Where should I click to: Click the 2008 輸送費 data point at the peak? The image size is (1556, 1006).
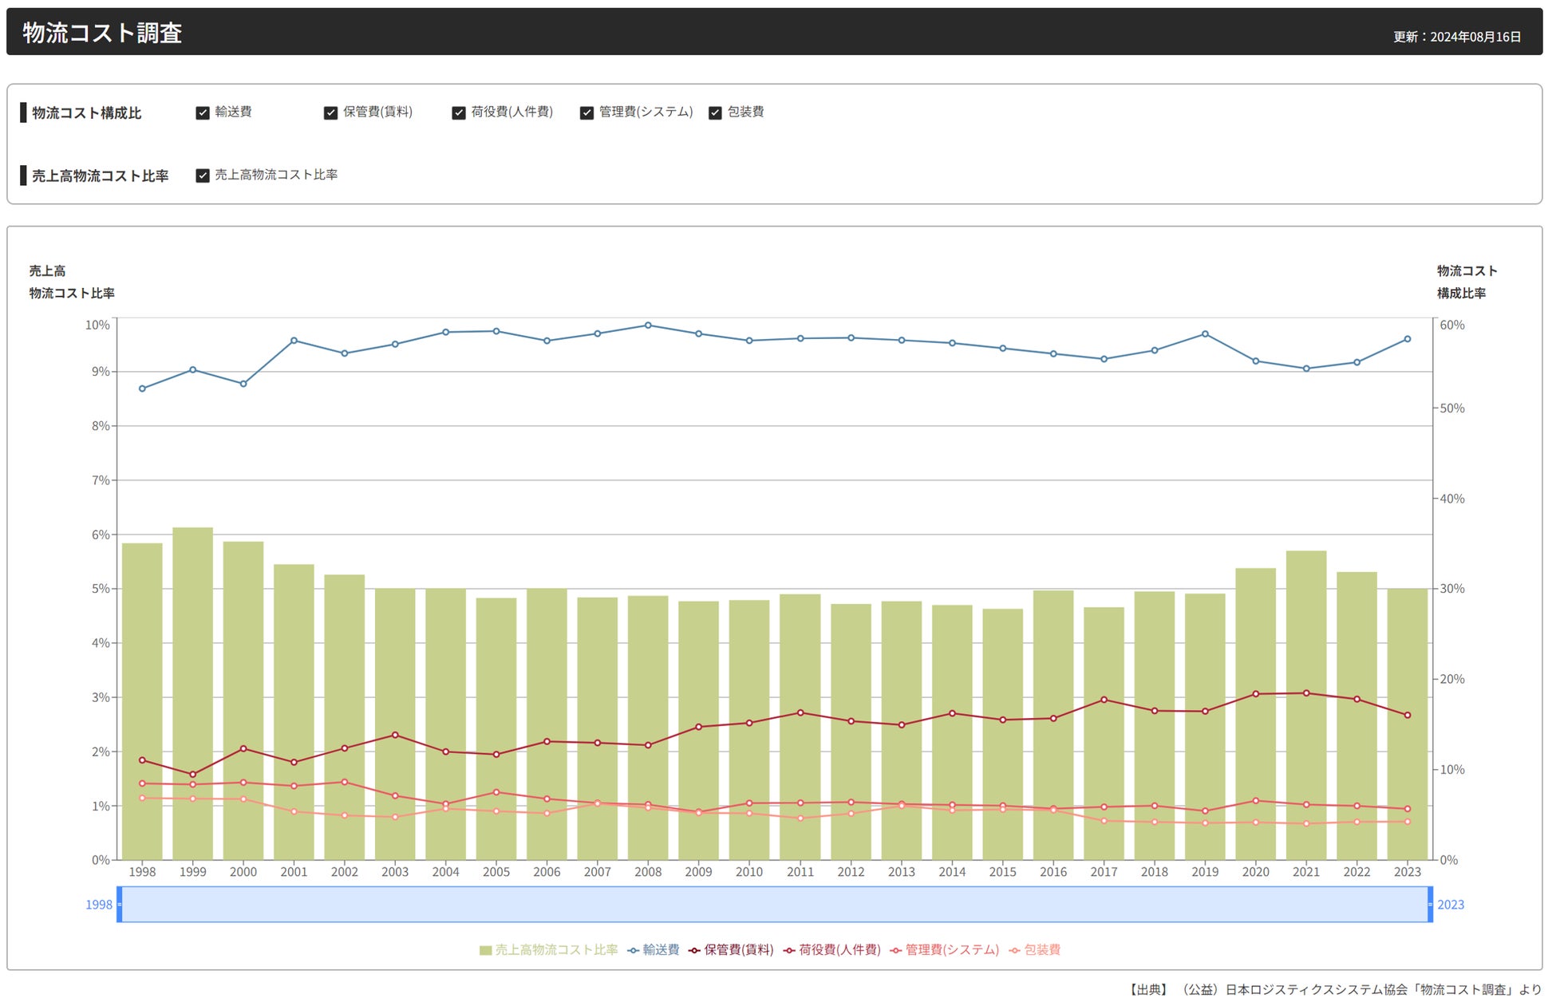tap(648, 325)
